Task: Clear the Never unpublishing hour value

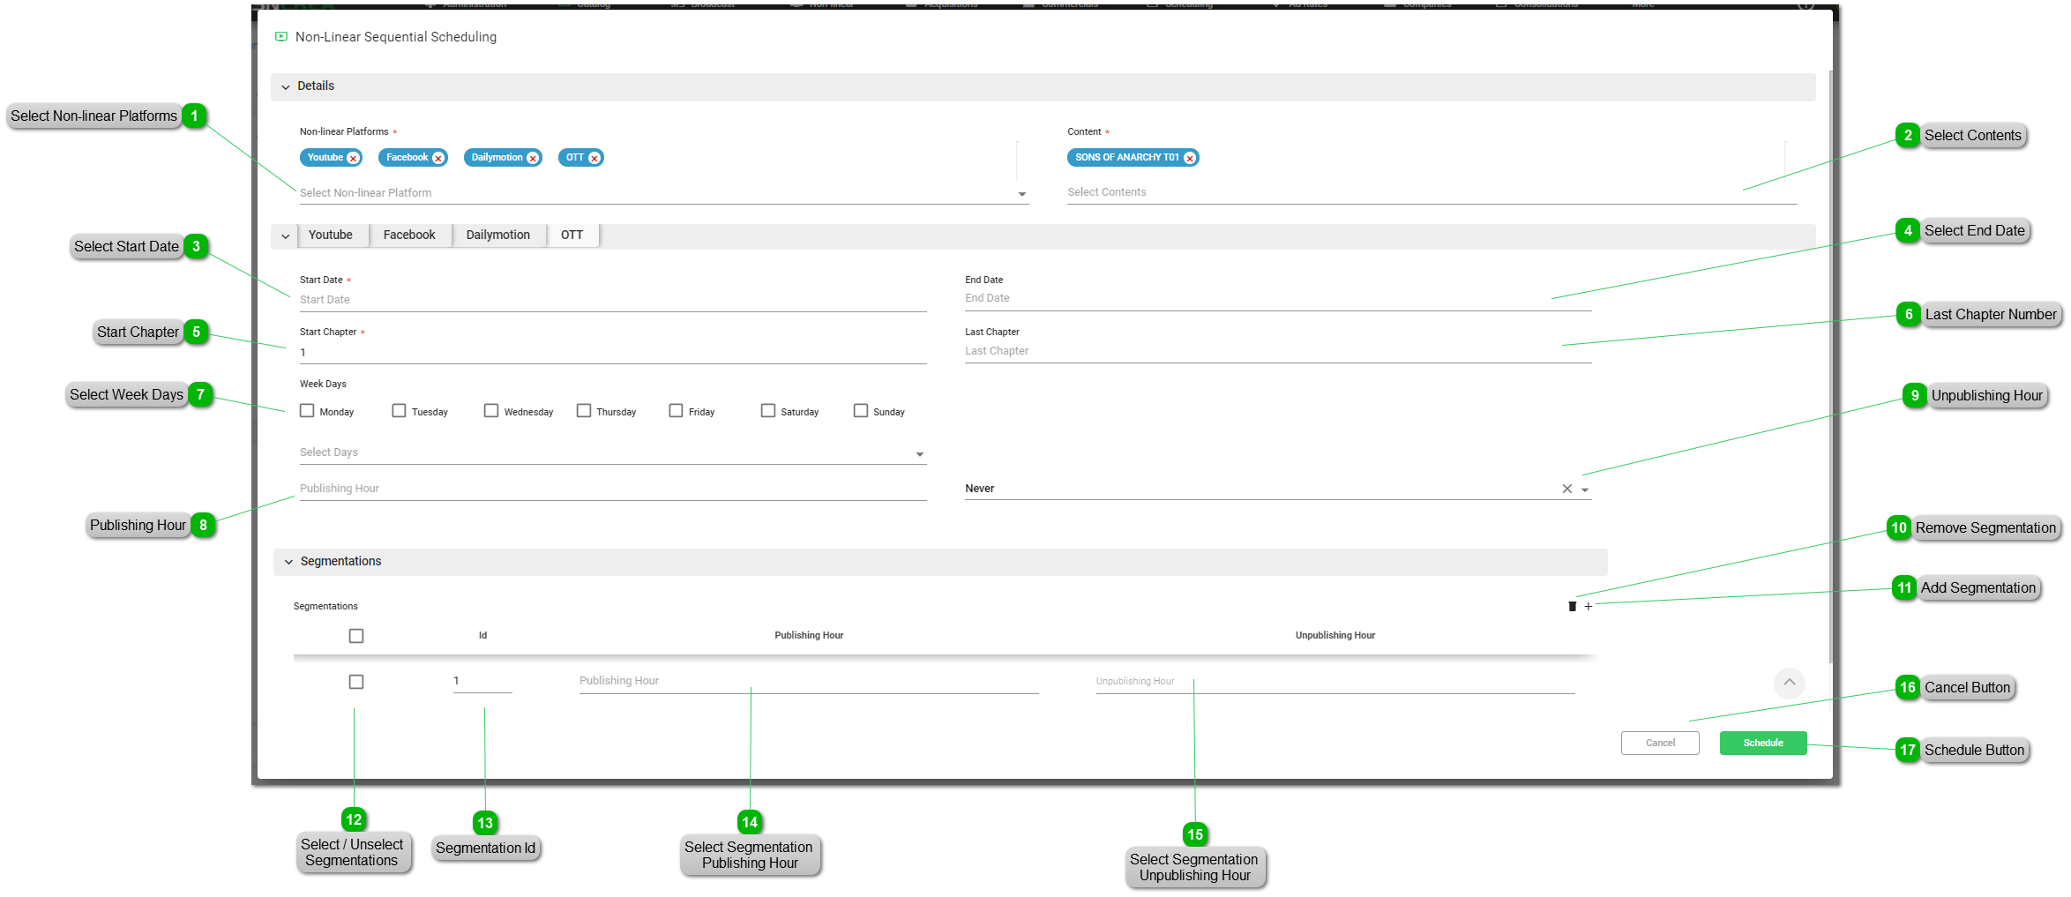Action: 1567,489
